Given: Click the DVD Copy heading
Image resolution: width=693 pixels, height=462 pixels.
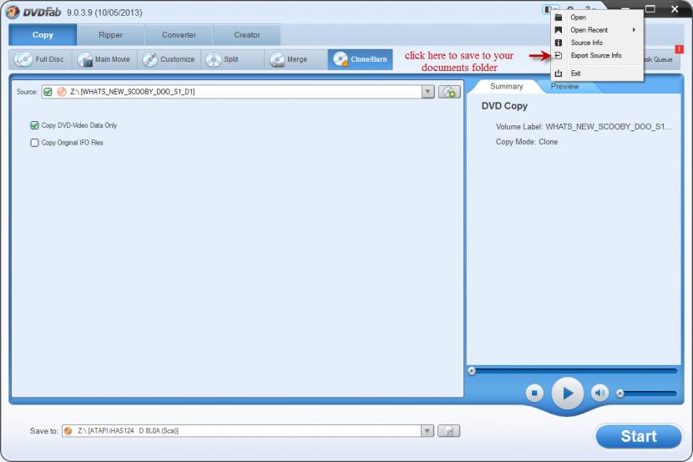Looking at the screenshot, I should 505,106.
